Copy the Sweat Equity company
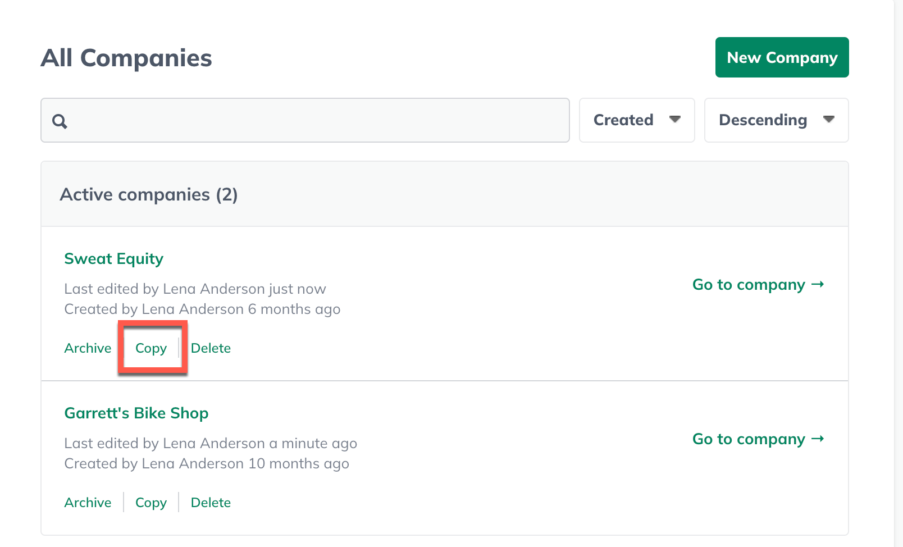903x547 pixels. pos(151,348)
